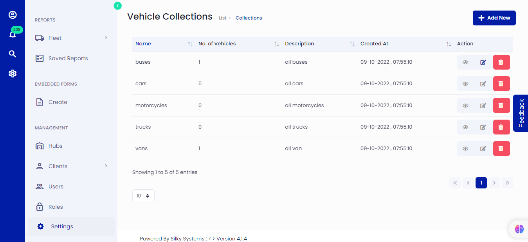This screenshot has width=528, height=242.
Task: View details of the buses collection
Action: [x=465, y=62]
